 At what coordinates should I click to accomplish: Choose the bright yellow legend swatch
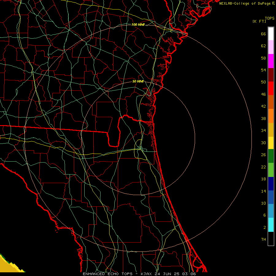tap(271, 143)
